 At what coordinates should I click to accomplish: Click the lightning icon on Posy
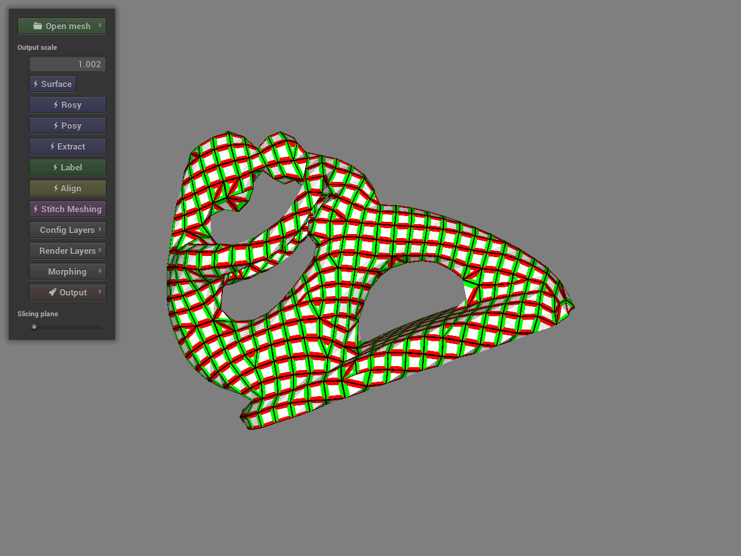(x=56, y=126)
